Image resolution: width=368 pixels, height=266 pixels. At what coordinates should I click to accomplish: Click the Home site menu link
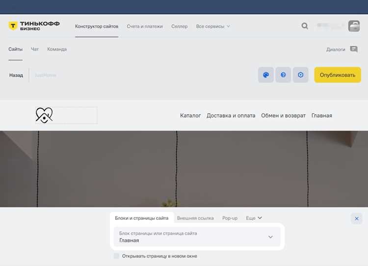click(x=321, y=115)
